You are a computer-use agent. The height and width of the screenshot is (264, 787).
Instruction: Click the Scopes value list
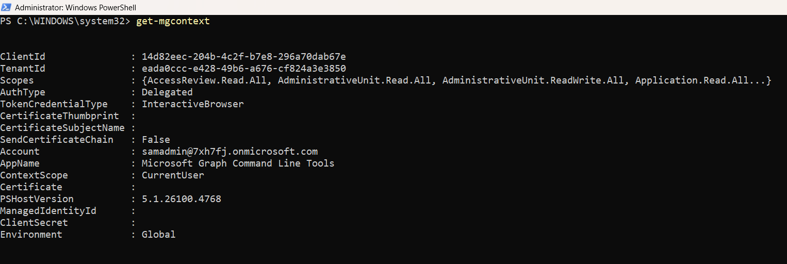[456, 80]
